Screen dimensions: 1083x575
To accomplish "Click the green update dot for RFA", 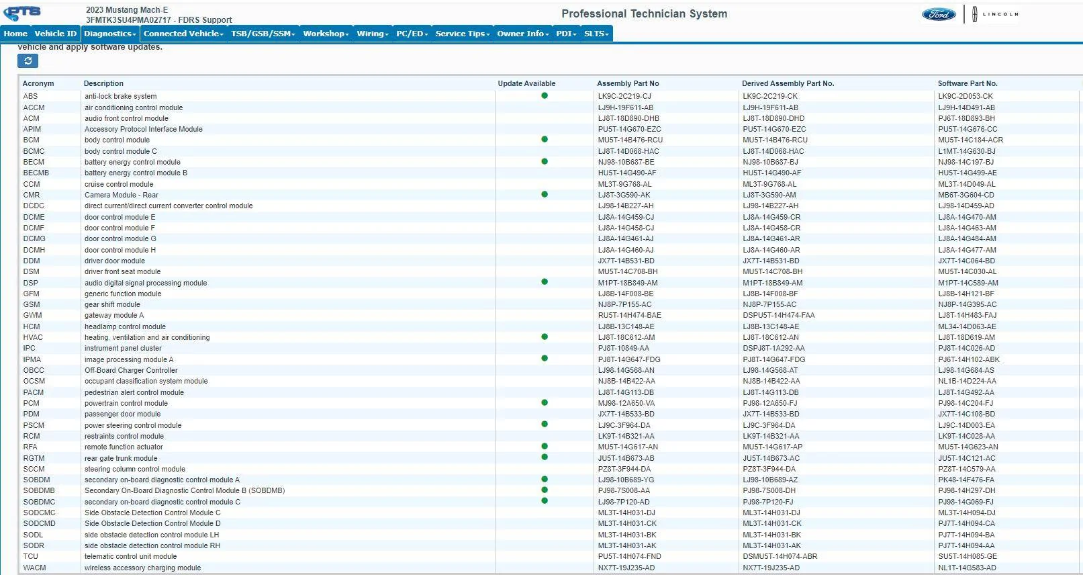I will click(545, 447).
